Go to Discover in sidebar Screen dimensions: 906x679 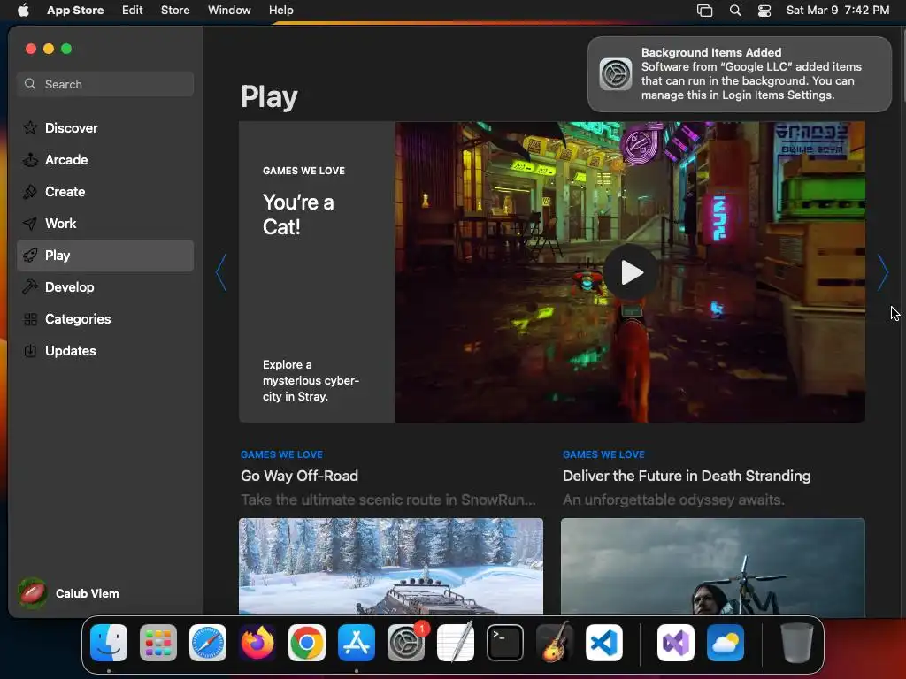click(105, 127)
